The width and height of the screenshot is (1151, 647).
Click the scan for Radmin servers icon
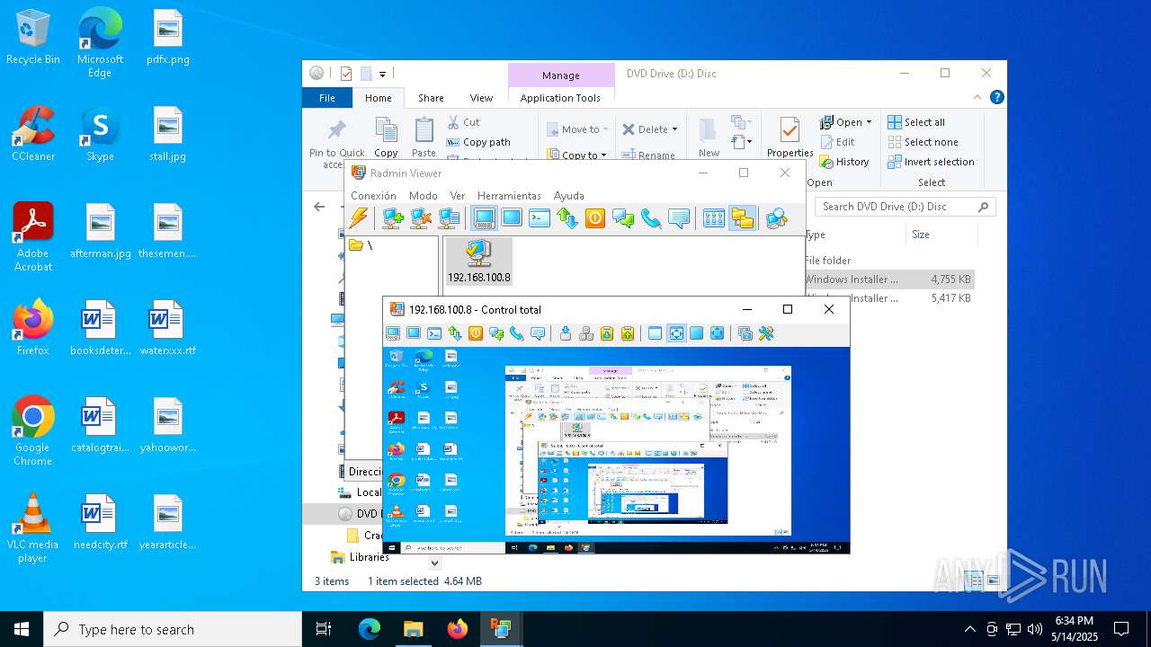pyautogui.click(x=776, y=217)
